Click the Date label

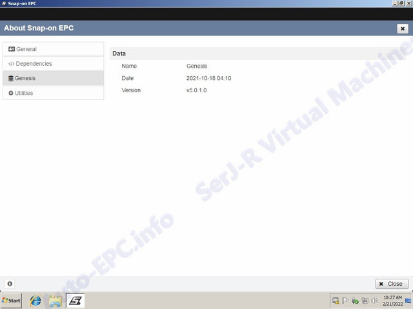coord(128,78)
